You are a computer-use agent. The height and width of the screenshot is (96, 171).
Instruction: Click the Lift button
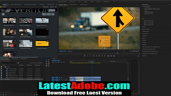(x=108, y=56)
